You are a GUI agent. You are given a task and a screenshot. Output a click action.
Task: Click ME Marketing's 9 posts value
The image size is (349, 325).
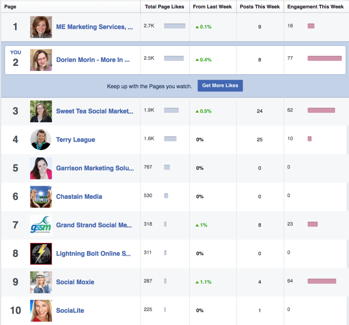(260, 27)
